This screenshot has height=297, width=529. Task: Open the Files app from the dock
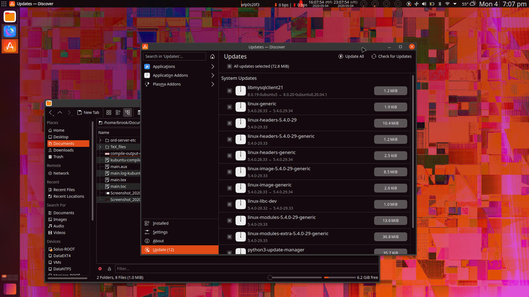(10, 16)
